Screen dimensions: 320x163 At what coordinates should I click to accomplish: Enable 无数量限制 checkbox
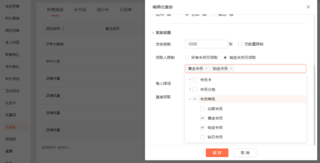240,44
